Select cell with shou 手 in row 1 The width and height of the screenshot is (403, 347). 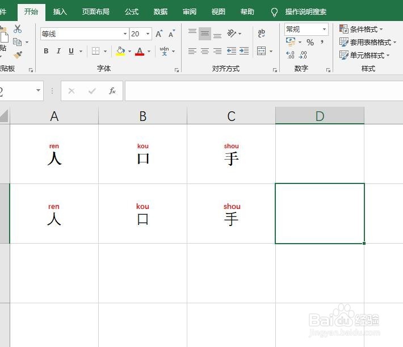coord(232,154)
